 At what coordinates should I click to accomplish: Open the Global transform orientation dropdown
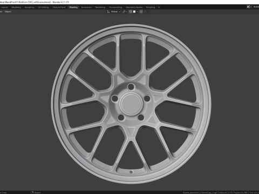pos(114,12)
